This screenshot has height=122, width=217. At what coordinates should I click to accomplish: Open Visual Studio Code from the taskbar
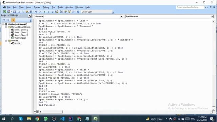(62, 119)
